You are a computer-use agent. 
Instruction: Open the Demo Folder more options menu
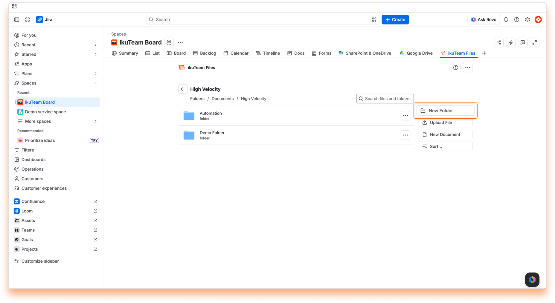tap(405, 135)
